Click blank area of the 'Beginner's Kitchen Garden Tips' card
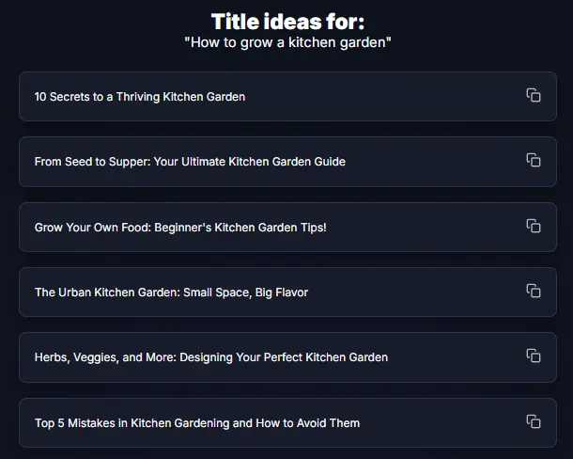This screenshot has width=573, height=459. click(423, 228)
